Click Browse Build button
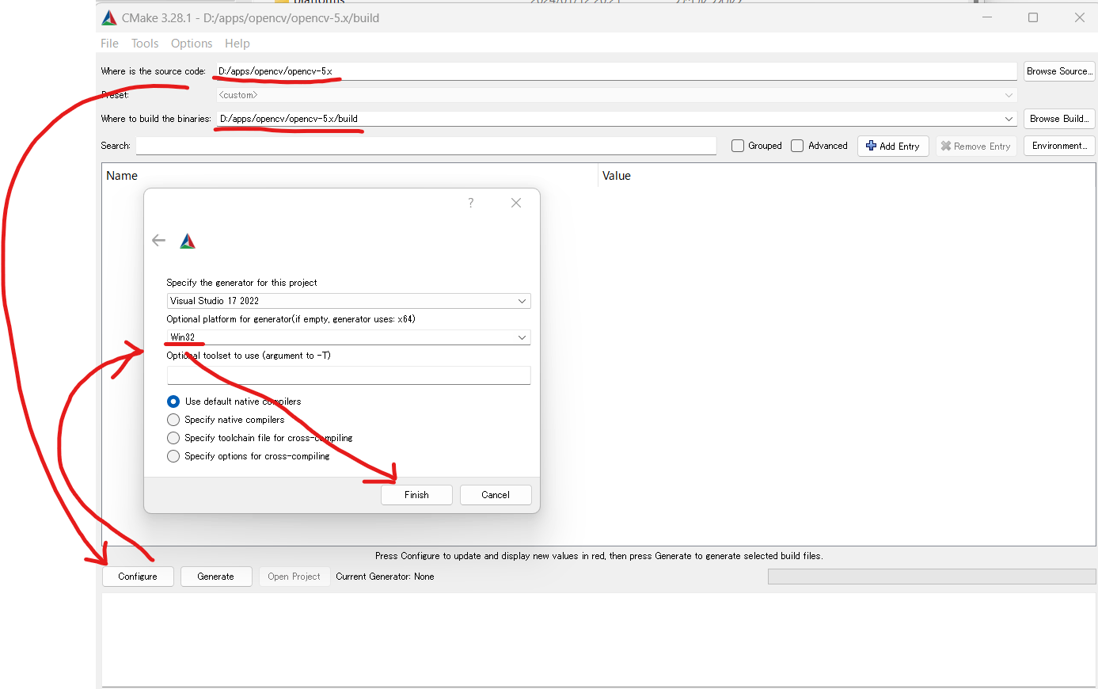The width and height of the screenshot is (1098, 689). click(1059, 119)
